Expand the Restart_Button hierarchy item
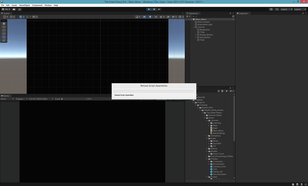This screenshot has height=186, width=308. 196,35
